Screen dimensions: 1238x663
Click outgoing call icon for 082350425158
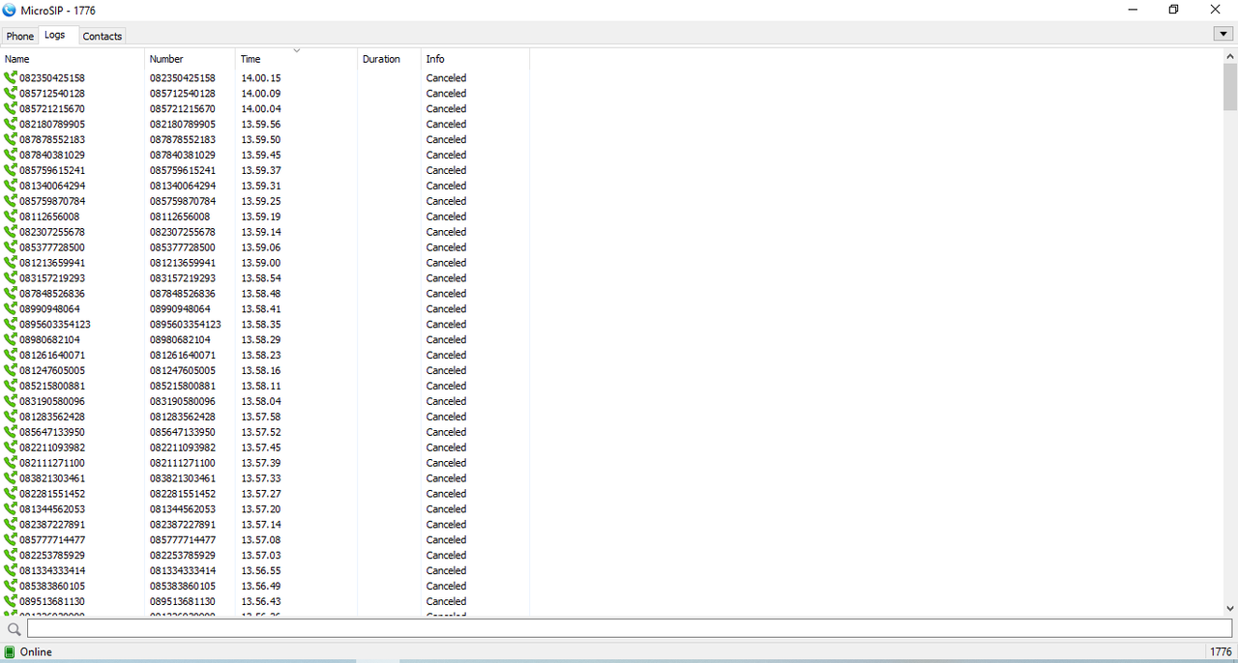coord(11,78)
